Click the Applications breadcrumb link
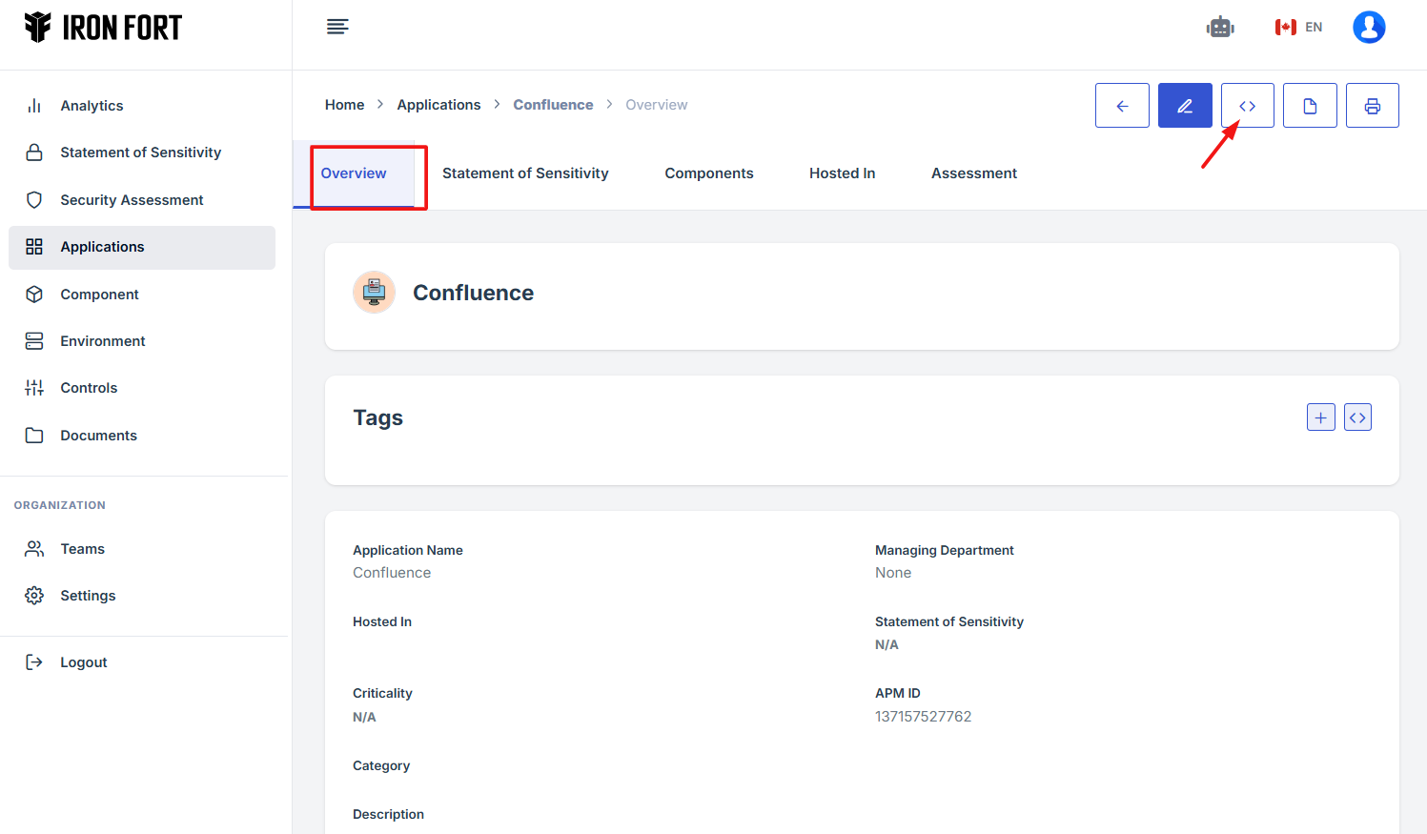This screenshot has width=1427, height=834. click(438, 105)
